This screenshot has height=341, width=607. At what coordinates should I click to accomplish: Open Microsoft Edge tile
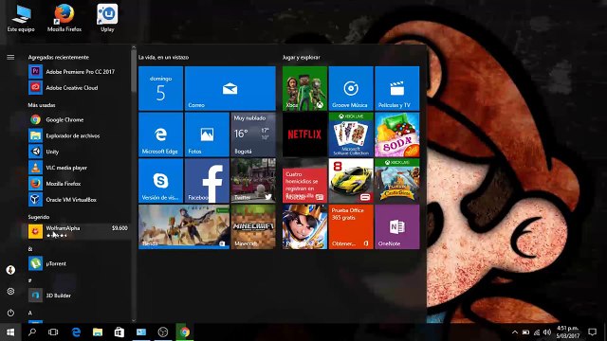tap(160, 135)
